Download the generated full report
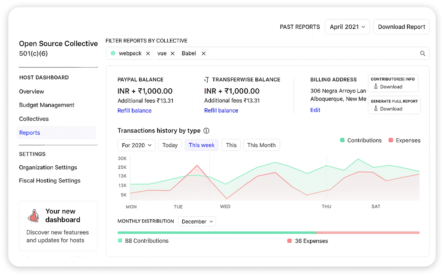 (388, 109)
